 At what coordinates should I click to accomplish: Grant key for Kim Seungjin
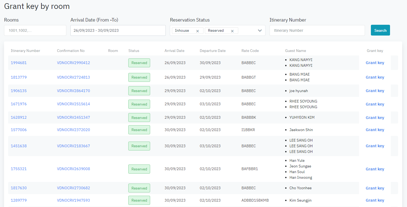pyautogui.click(x=375, y=200)
